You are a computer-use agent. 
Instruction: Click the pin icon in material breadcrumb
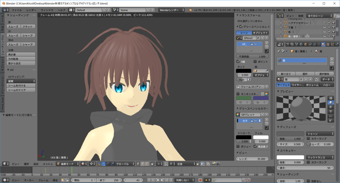click(279, 51)
